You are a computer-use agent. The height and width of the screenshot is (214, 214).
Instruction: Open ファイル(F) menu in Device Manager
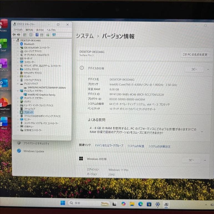pos(18,30)
